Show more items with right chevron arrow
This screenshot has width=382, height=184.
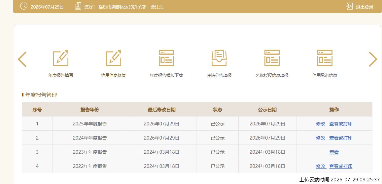pos(373,59)
